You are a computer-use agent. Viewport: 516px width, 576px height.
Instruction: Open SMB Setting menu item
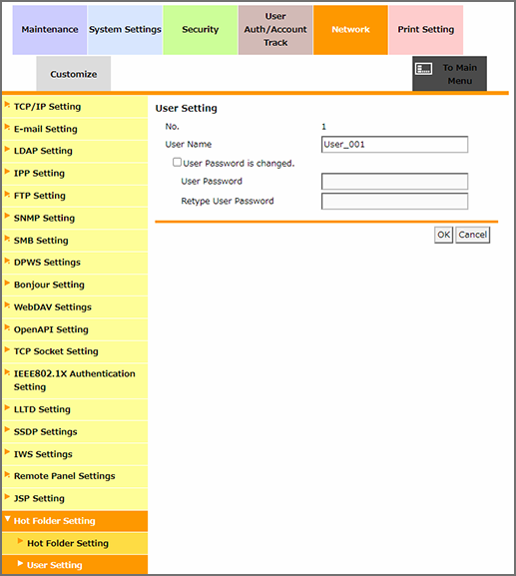pos(75,241)
